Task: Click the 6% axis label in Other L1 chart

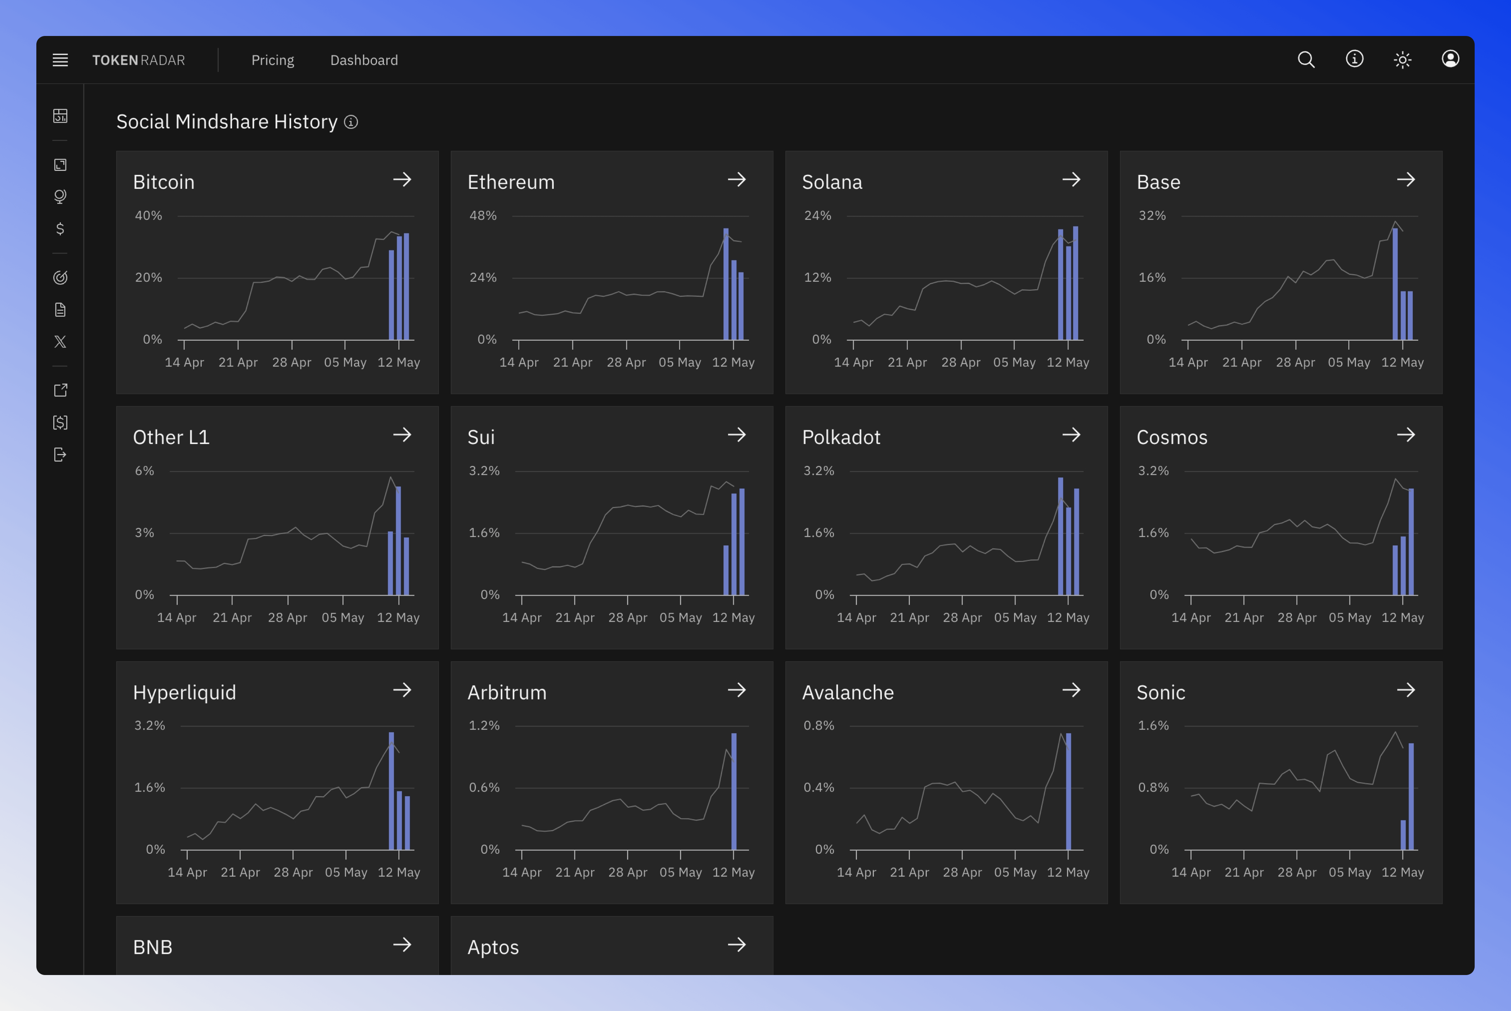Action: tap(144, 471)
